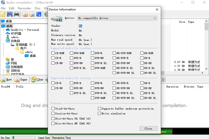Image resolution: width=209 pixels, height=139 pixels.
Task: Toggle CD-ROM reading checkbox
Action: (53, 53)
